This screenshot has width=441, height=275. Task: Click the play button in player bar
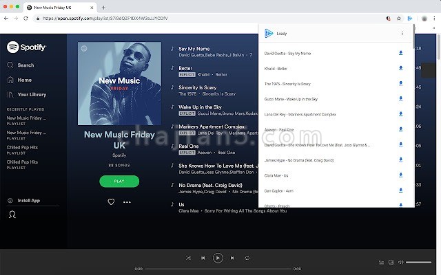(x=218, y=258)
